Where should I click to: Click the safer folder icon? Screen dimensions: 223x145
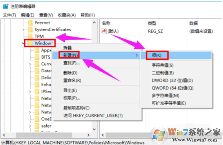[x=37, y=126]
